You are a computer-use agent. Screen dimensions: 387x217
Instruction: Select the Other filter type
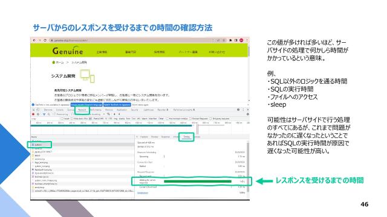161,119
